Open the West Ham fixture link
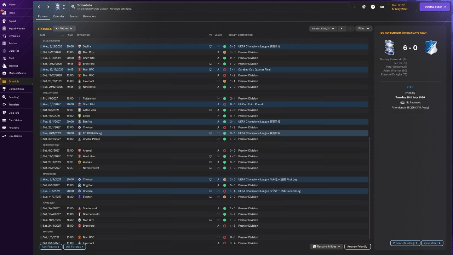 [89, 156]
